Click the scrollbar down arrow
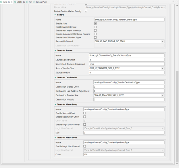 coord(177,164)
